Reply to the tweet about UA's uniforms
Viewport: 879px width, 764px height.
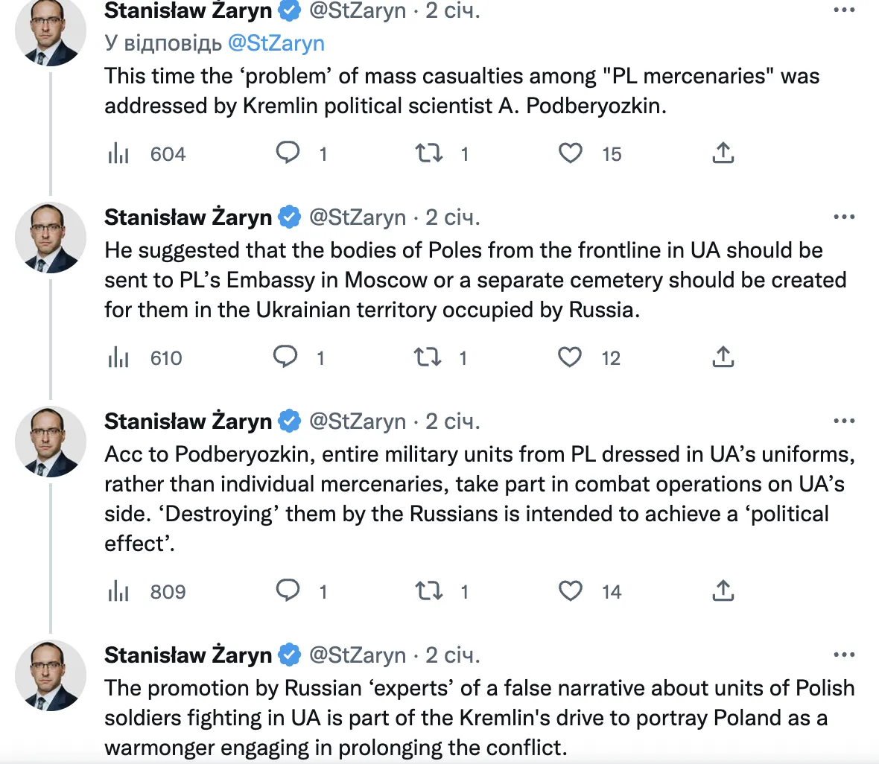[x=288, y=592]
